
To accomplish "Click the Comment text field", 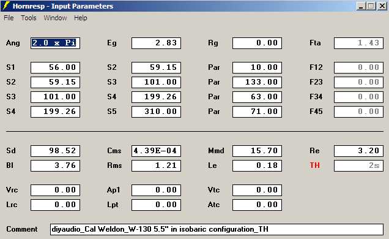I will tap(217, 229).
